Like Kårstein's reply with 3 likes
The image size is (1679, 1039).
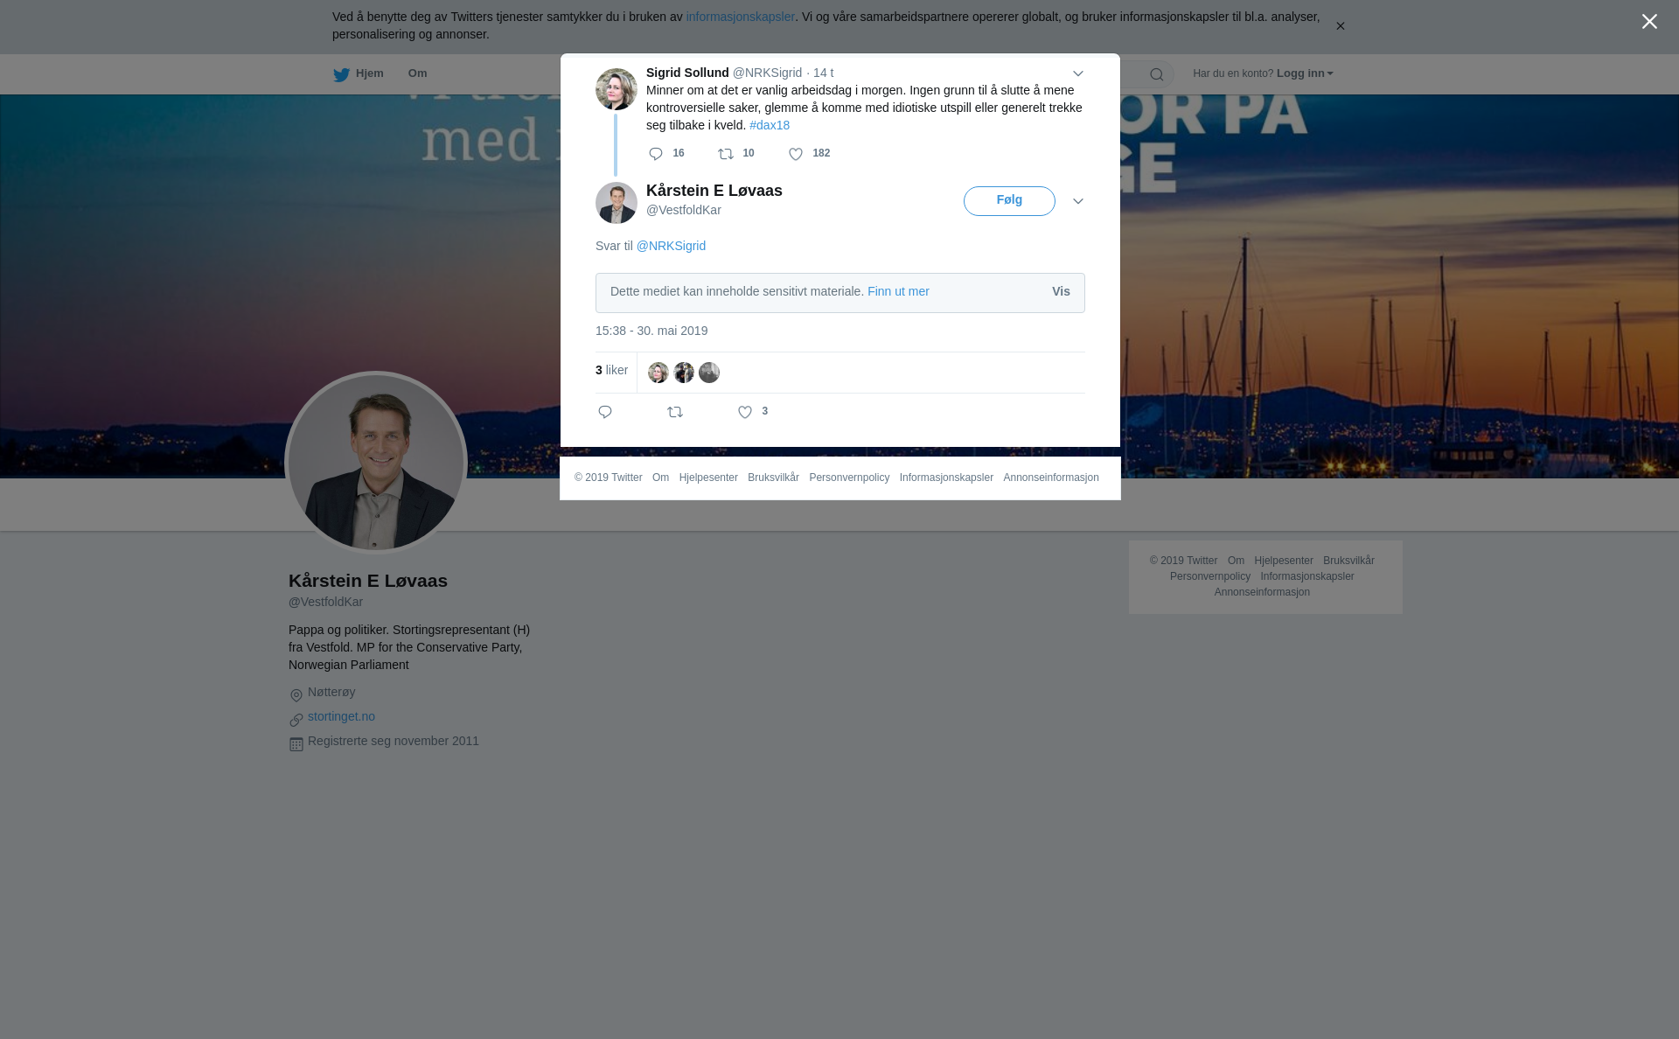(745, 412)
